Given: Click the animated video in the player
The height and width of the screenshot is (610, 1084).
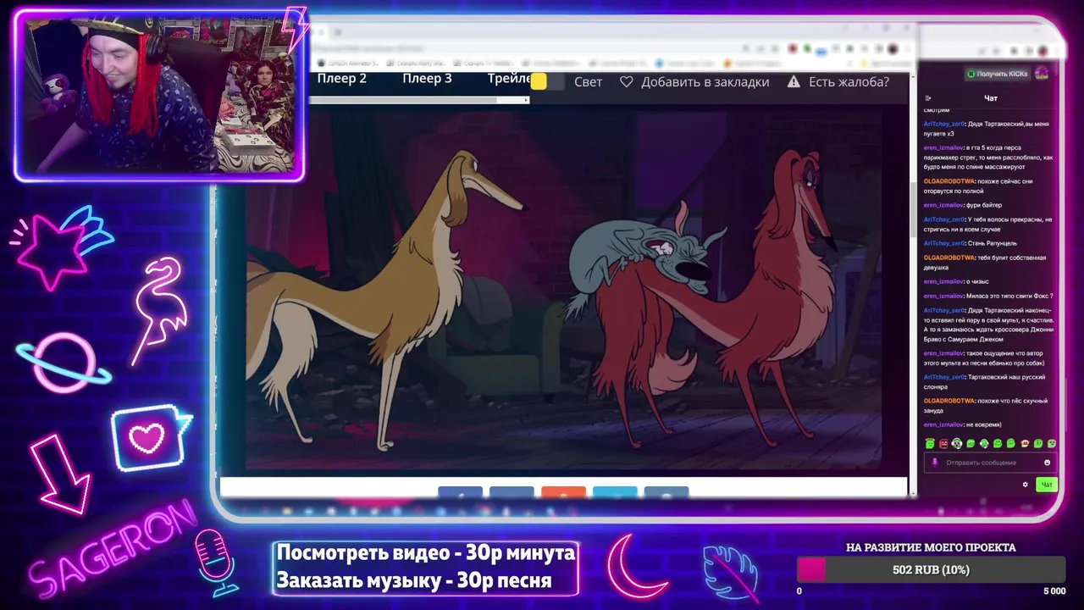Looking at the screenshot, I should coord(564,288).
